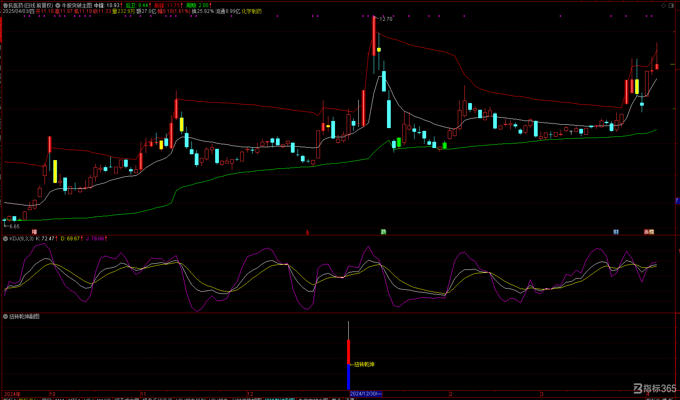Image resolution: width=680 pixels, height=400 pixels.
Task: Click the month 12 timeline marker
Action: pos(250,394)
